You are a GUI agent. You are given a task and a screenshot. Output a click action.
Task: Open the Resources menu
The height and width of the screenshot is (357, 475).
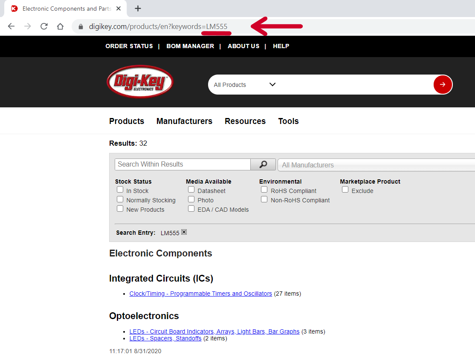pyautogui.click(x=245, y=121)
